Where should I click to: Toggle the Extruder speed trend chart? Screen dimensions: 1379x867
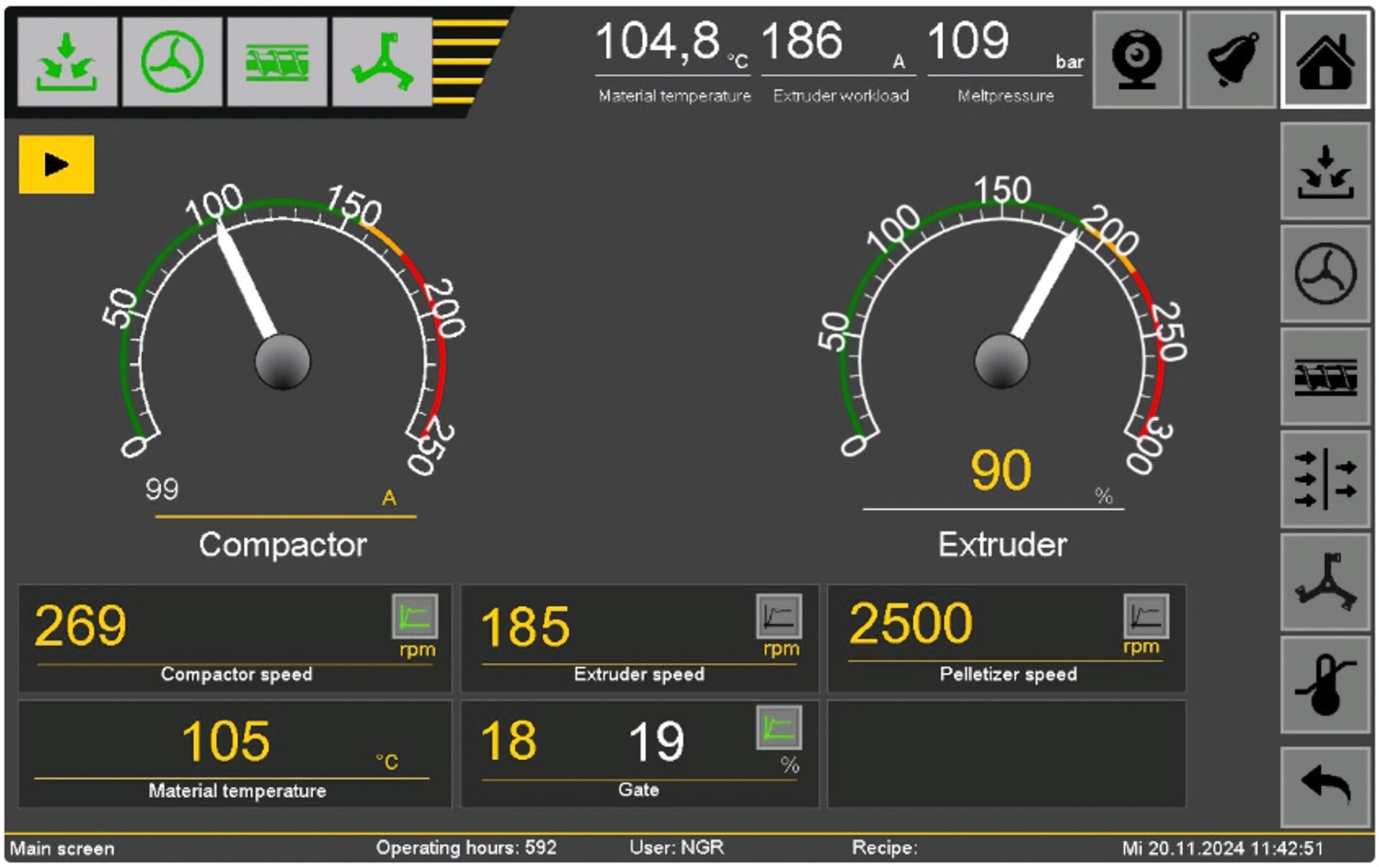point(779,616)
